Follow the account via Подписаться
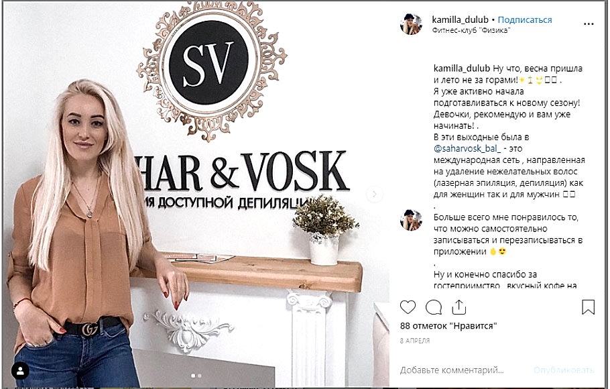 pyautogui.click(x=525, y=19)
